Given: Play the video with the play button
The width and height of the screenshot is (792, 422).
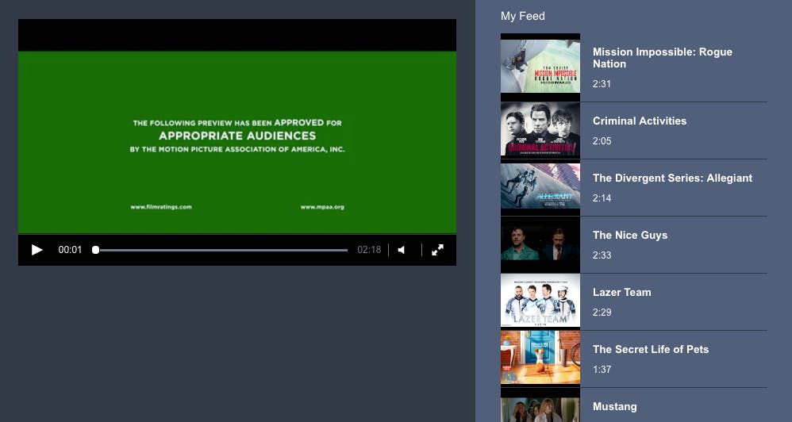Looking at the screenshot, I should coord(37,250).
